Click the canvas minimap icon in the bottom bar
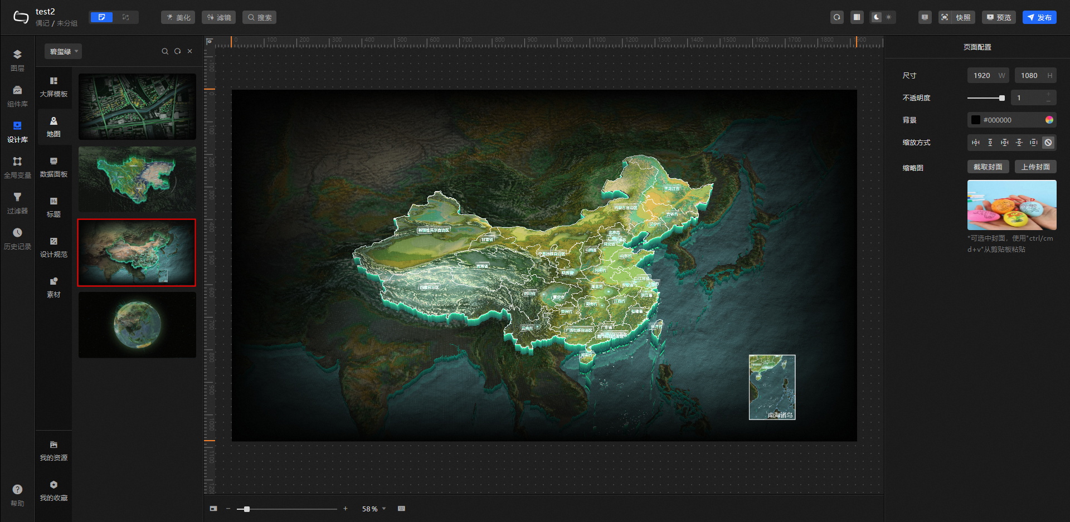The height and width of the screenshot is (522, 1070). [x=213, y=509]
